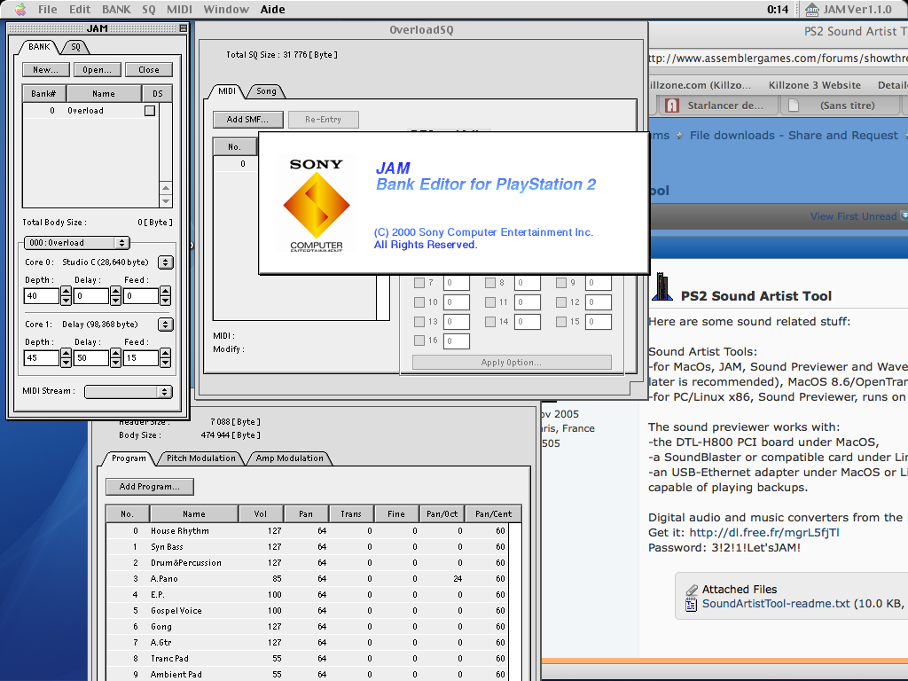Enable channel 15 checkbox in OverloadSQ
The width and height of the screenshot is (908, 681).
561,321
